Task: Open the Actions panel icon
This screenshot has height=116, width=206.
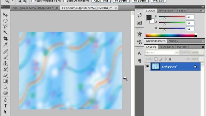Action: (139, 23)
